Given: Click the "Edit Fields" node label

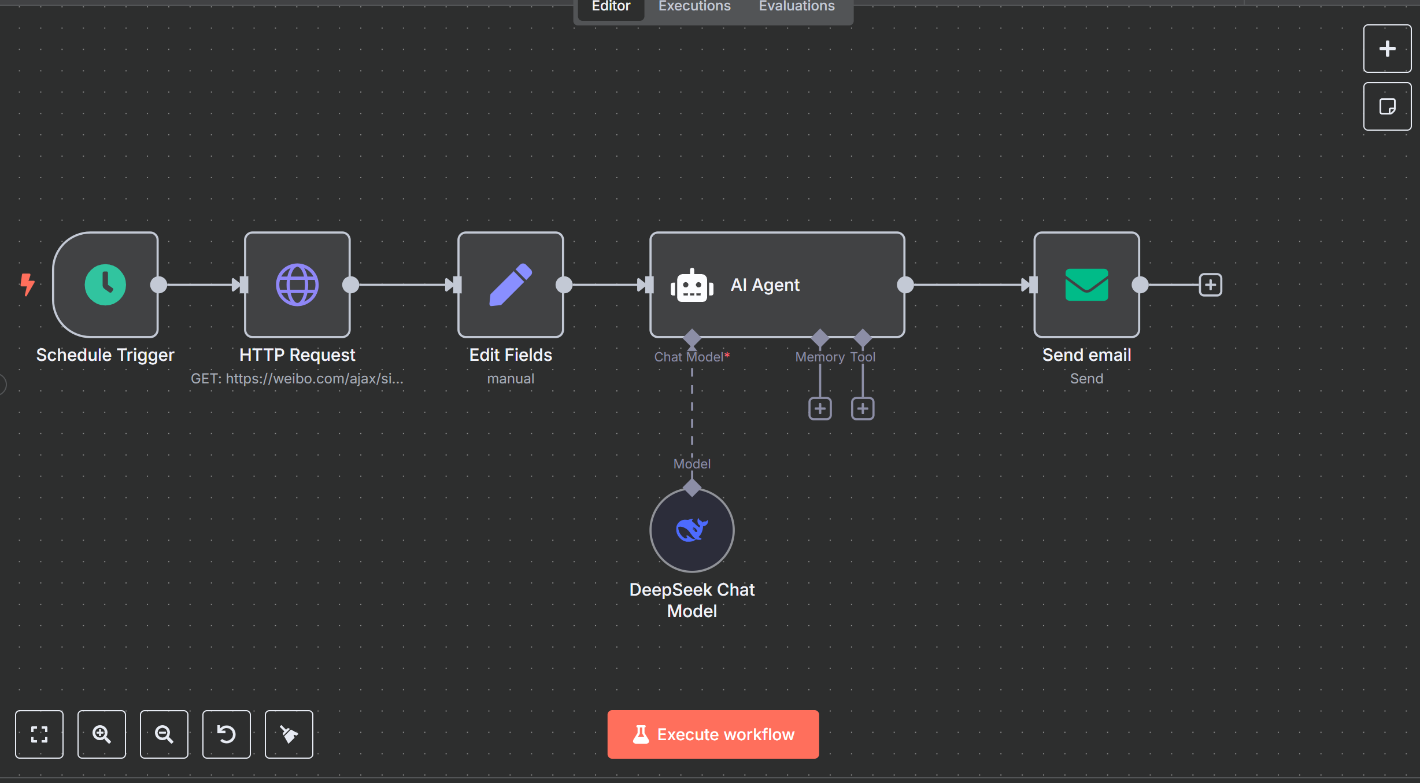Looking at the screenshot, I should (x=511, y=355).
